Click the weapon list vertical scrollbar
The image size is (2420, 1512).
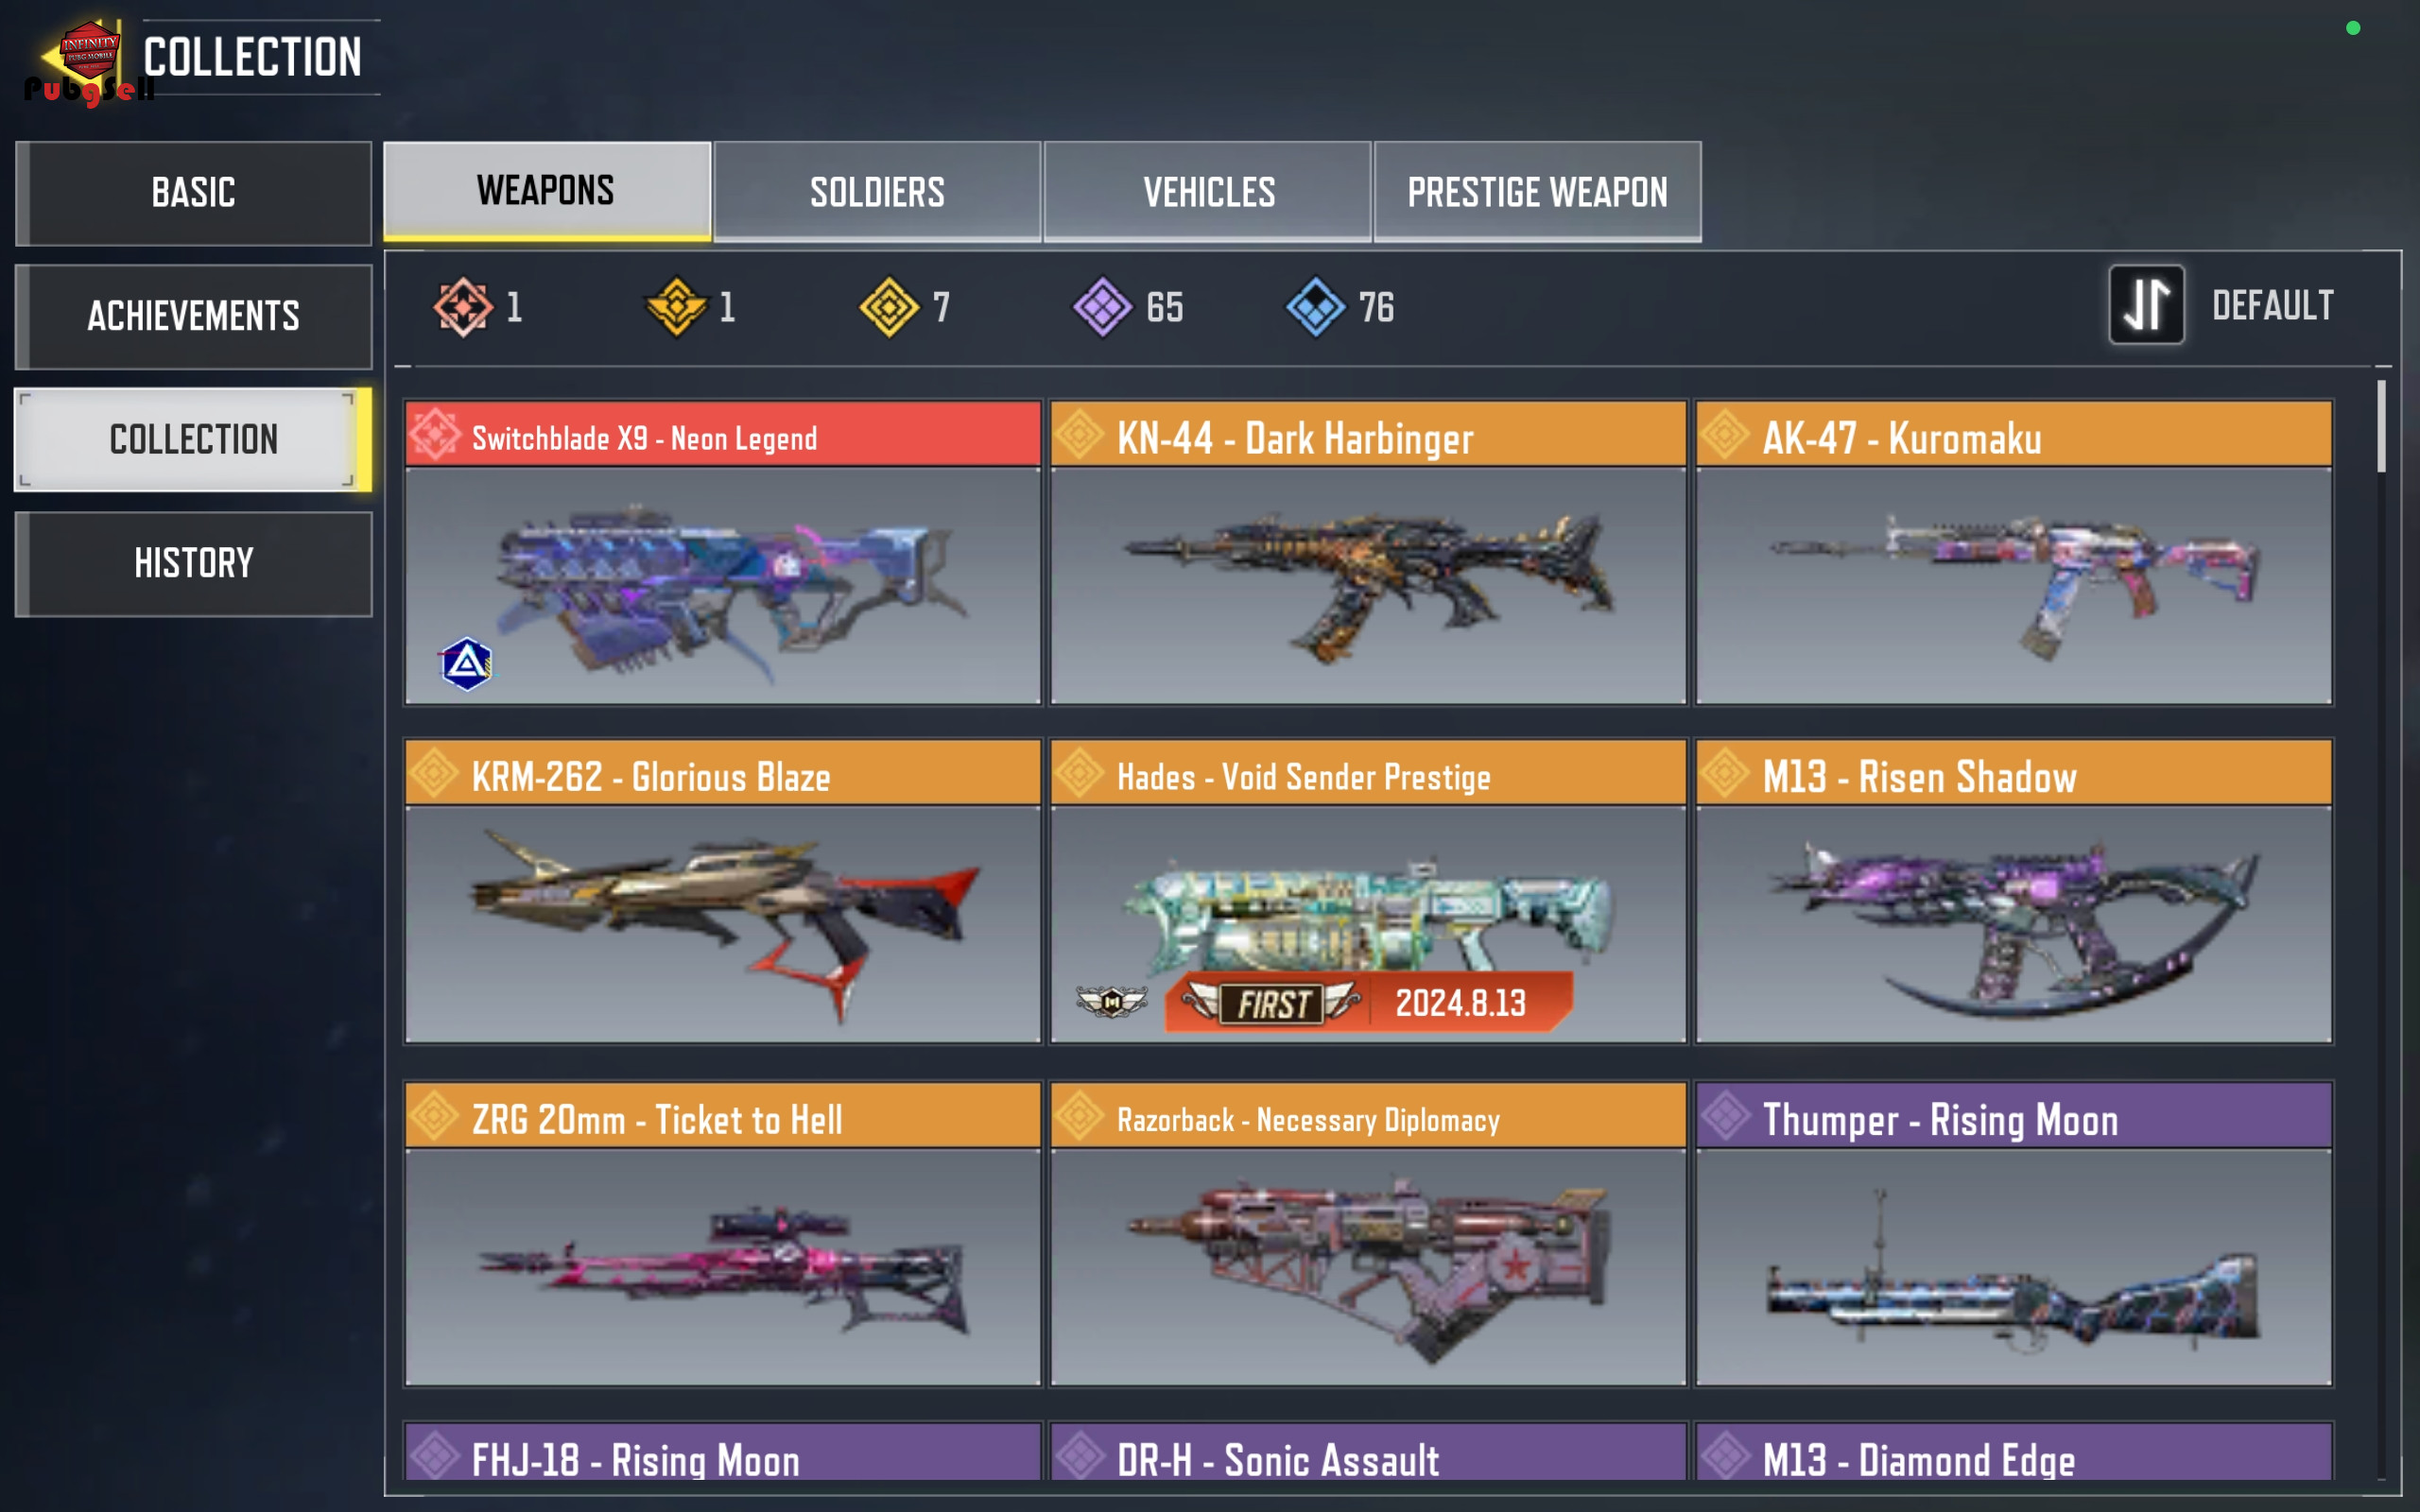coord(2382,930)
